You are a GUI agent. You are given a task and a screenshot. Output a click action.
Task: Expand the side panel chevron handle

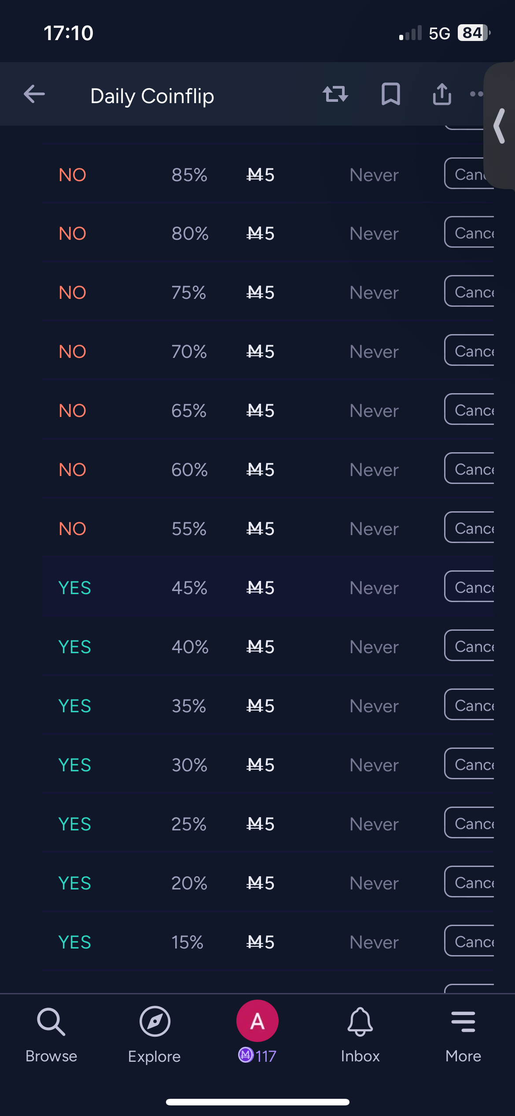click(x=500, y=126)
